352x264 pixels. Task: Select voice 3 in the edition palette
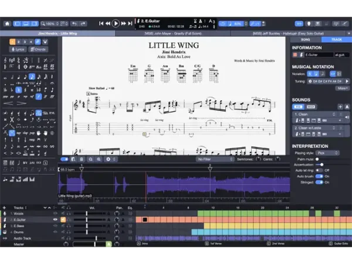click(25, 42)
